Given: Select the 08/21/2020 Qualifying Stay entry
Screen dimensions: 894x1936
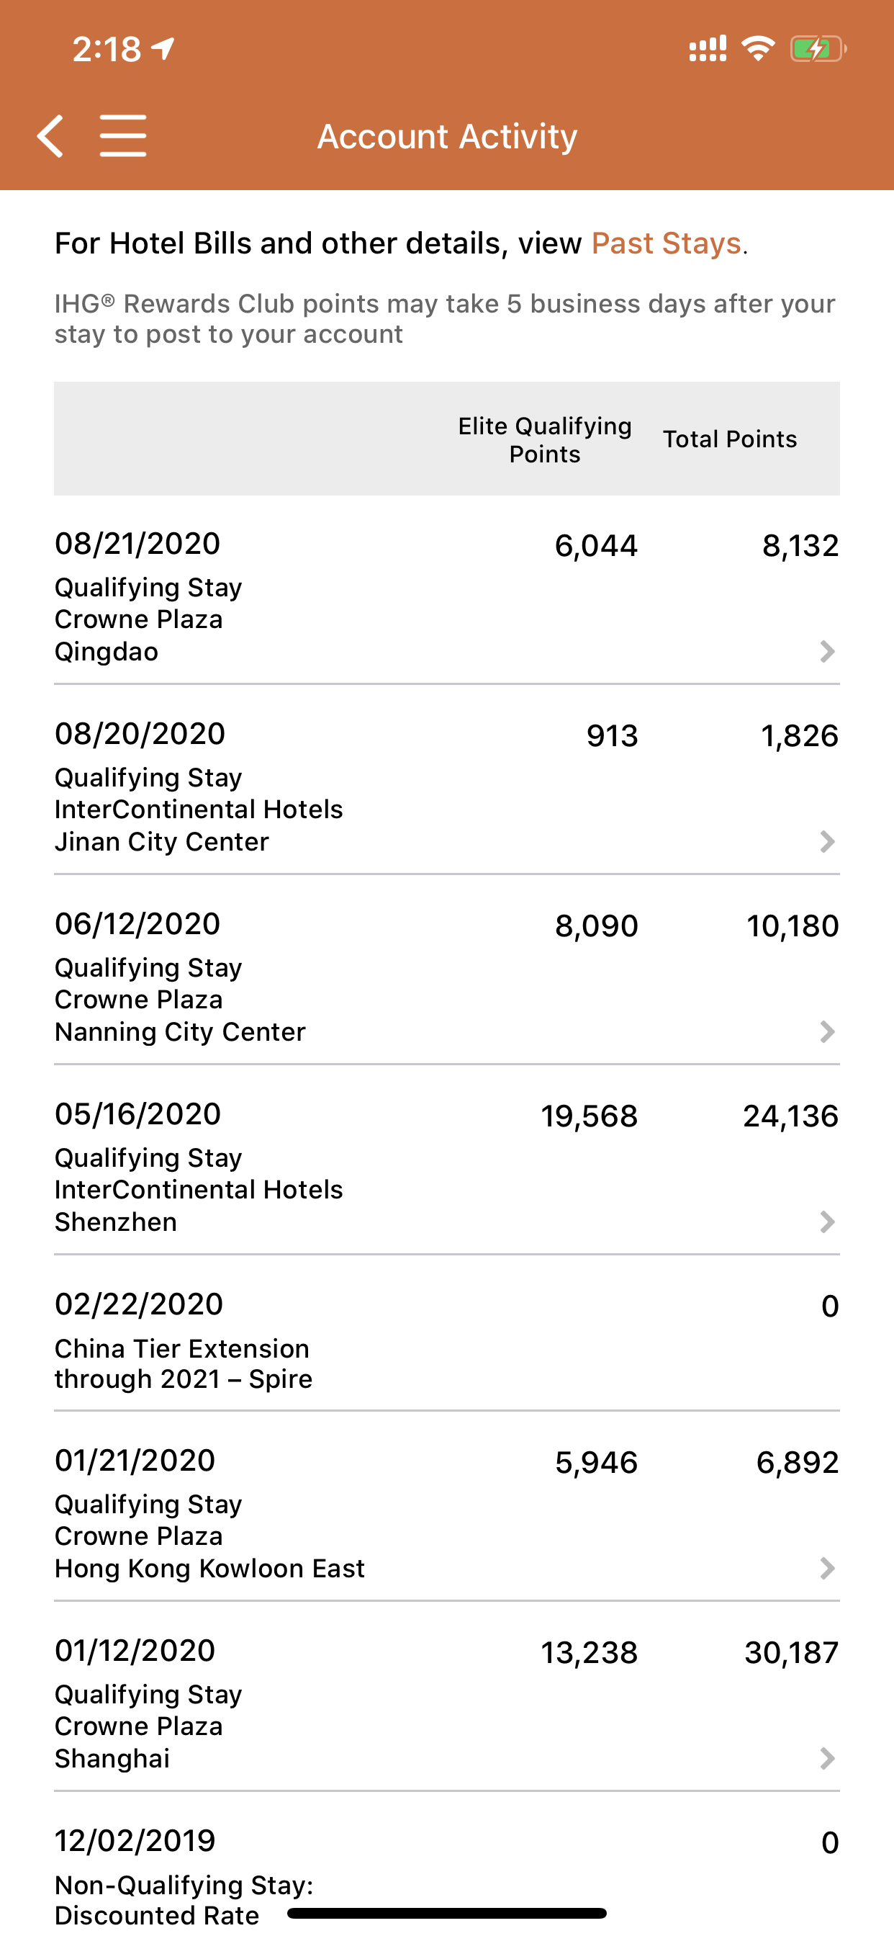Looking at the screenshot, I should coord(447,590).
